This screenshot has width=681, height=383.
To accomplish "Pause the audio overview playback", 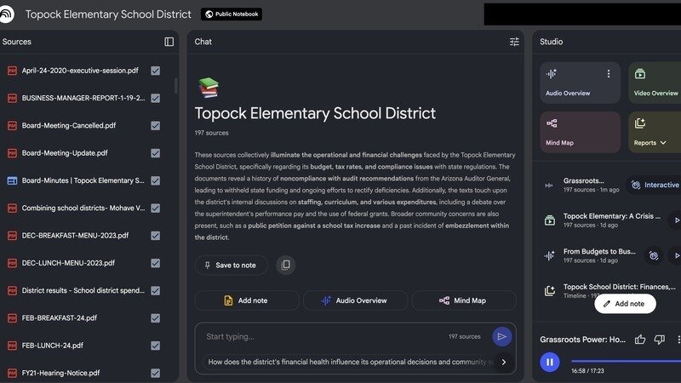I will click(x=550, y=362).
